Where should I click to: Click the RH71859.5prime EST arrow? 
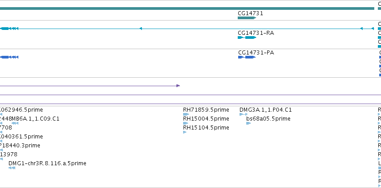(186, 114)
